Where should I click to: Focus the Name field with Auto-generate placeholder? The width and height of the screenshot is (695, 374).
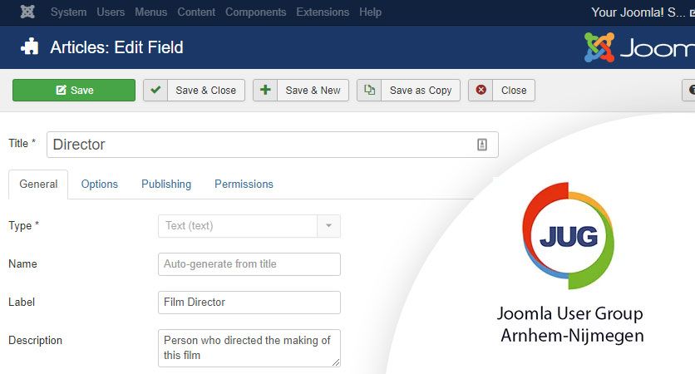249,264
